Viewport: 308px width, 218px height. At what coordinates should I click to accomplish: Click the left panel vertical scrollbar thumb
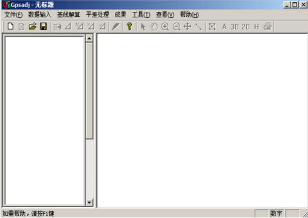click(90, 91)
